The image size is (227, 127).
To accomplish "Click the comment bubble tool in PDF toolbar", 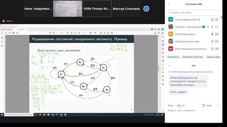I will click(101, 33).
